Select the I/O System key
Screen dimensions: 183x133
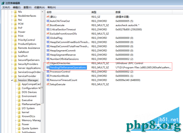click(x=28, y=108)
